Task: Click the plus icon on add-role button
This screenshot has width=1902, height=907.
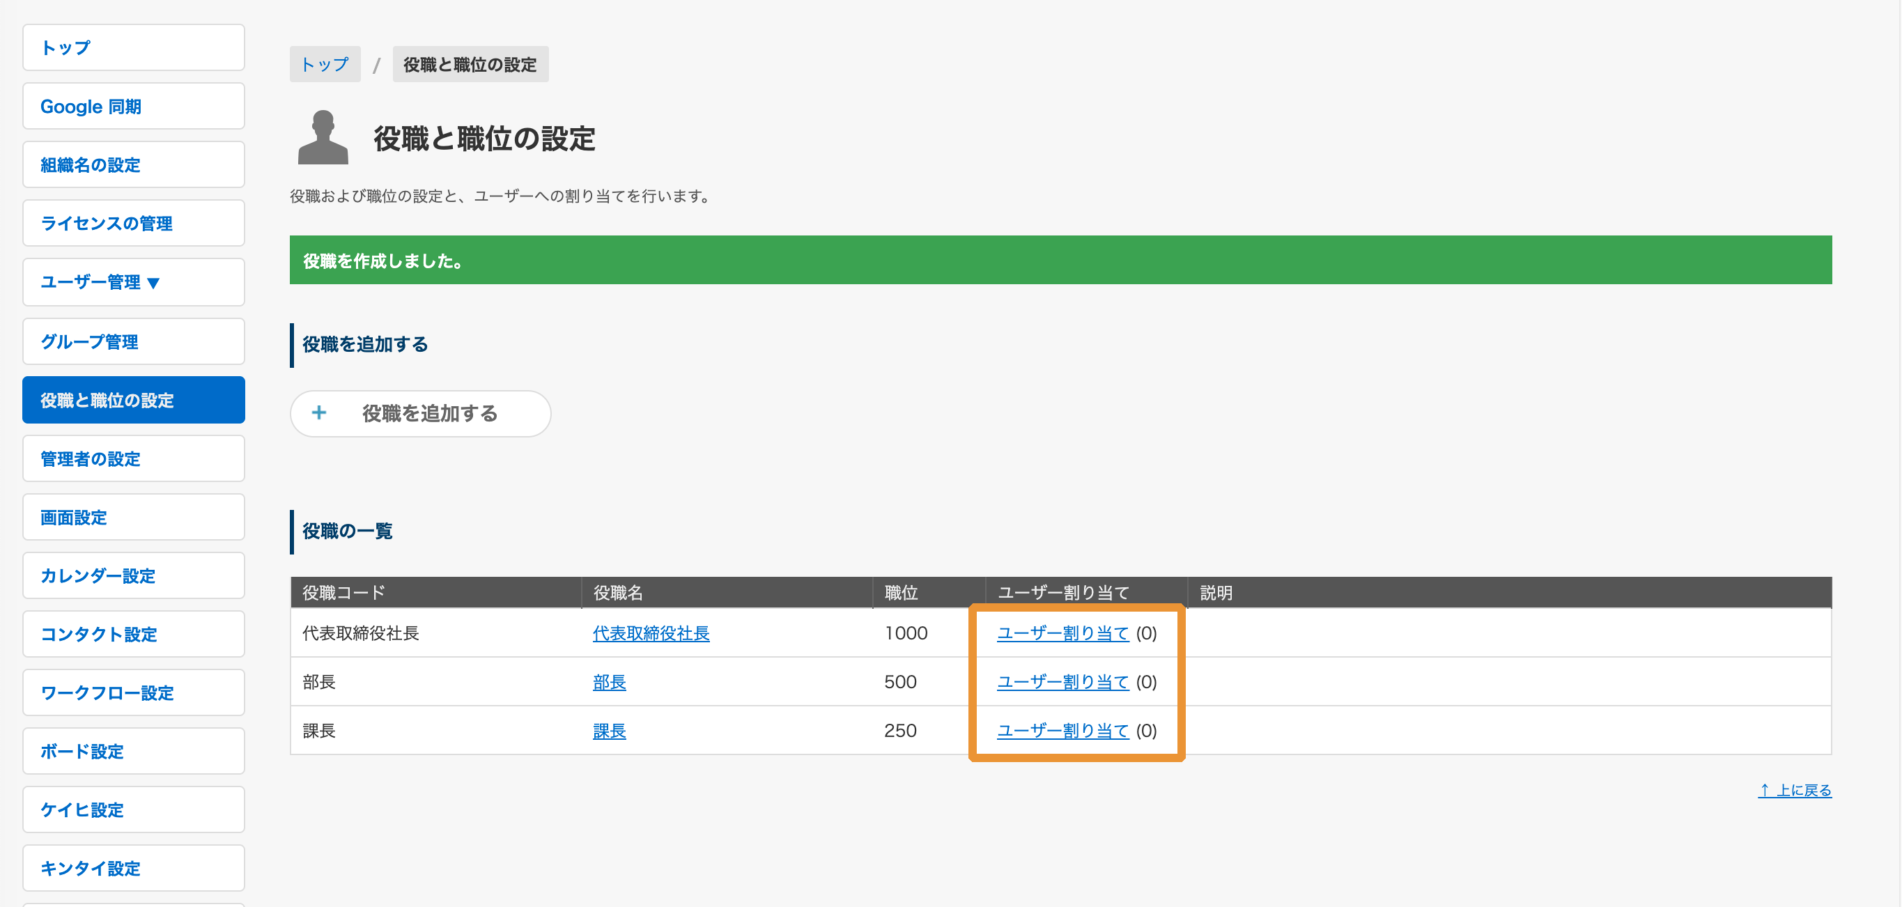Action: pos(319,412)
